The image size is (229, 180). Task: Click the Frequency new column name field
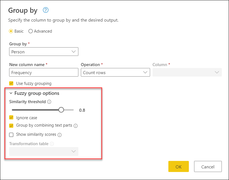[x=44, y=72]
